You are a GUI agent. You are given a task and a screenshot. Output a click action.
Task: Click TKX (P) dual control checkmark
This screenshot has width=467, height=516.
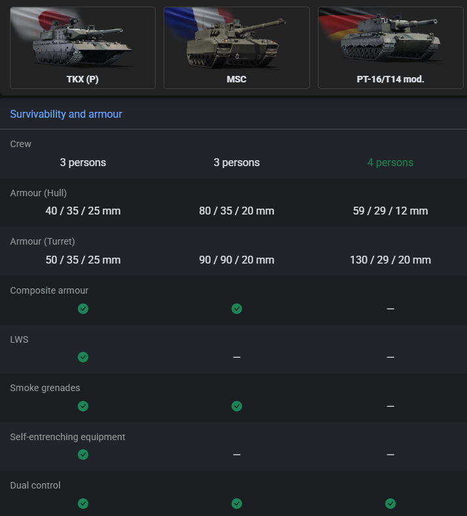(83, 504)
